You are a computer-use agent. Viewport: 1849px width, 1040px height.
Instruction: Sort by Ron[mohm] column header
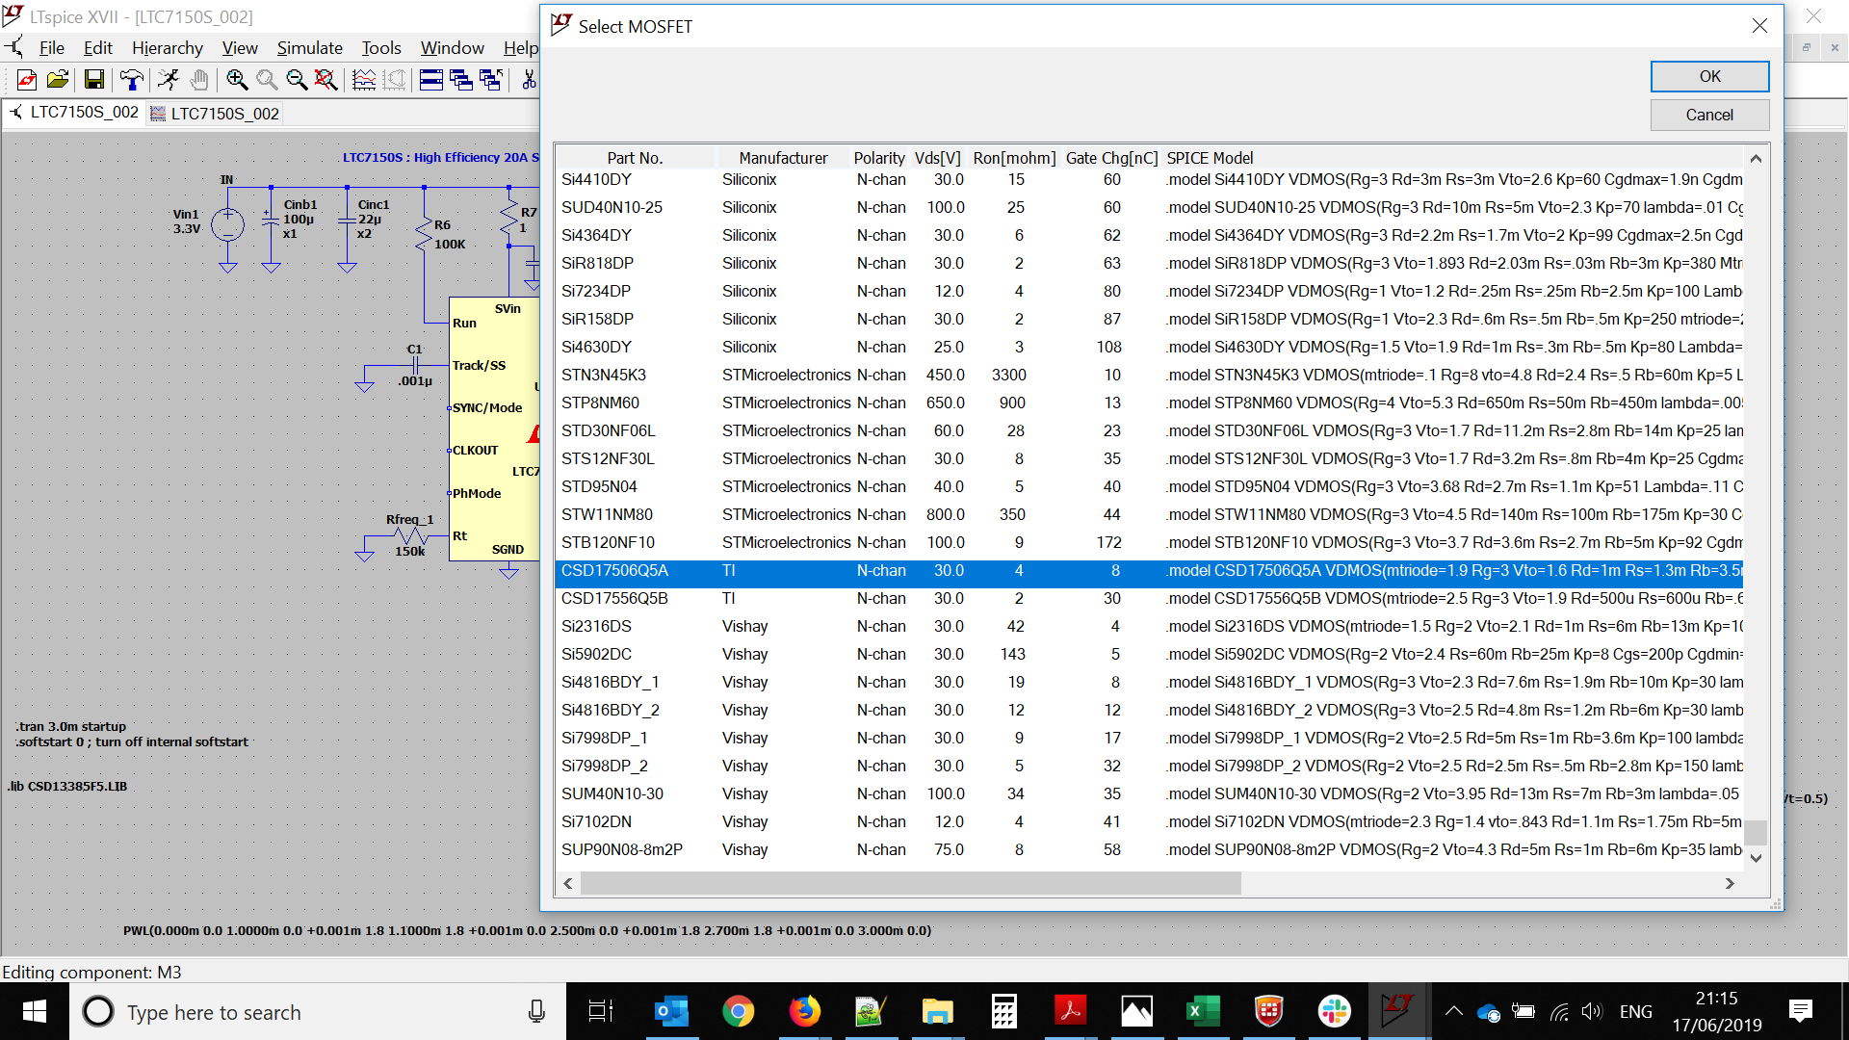[1014, 158]
